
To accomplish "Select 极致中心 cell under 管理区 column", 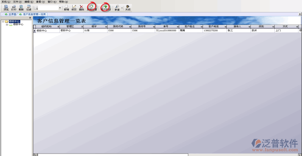I will click(x=71, y=31).
